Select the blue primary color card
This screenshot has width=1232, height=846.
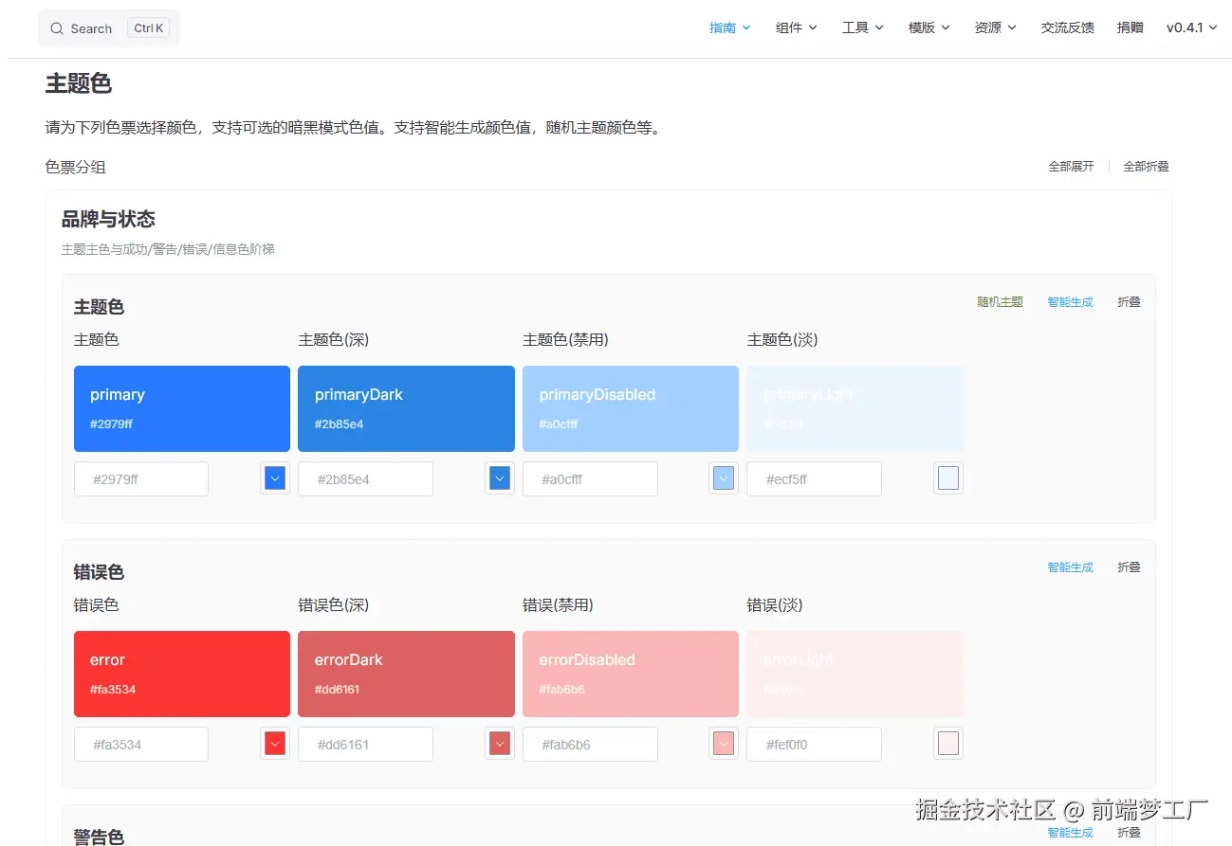(x=182, y=408)
